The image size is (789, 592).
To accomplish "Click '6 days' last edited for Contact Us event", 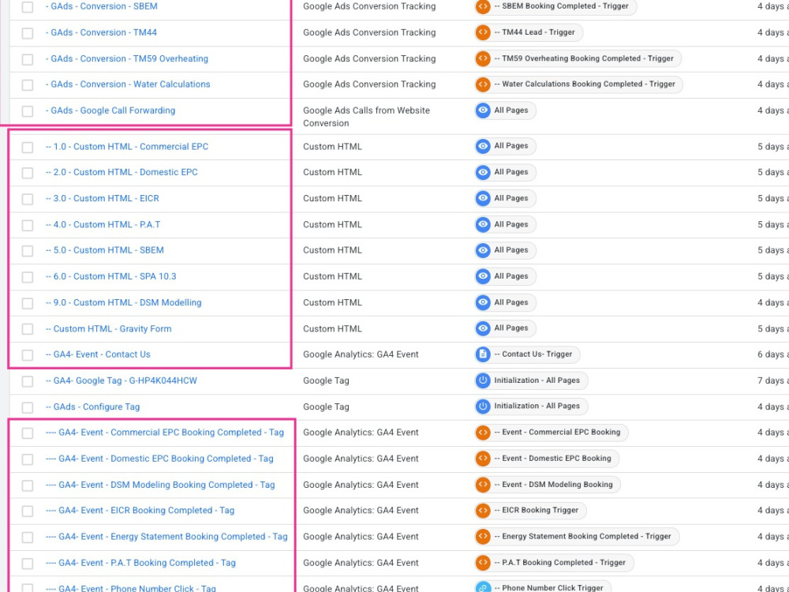I will pyautogui.click(x=773, y=354).
